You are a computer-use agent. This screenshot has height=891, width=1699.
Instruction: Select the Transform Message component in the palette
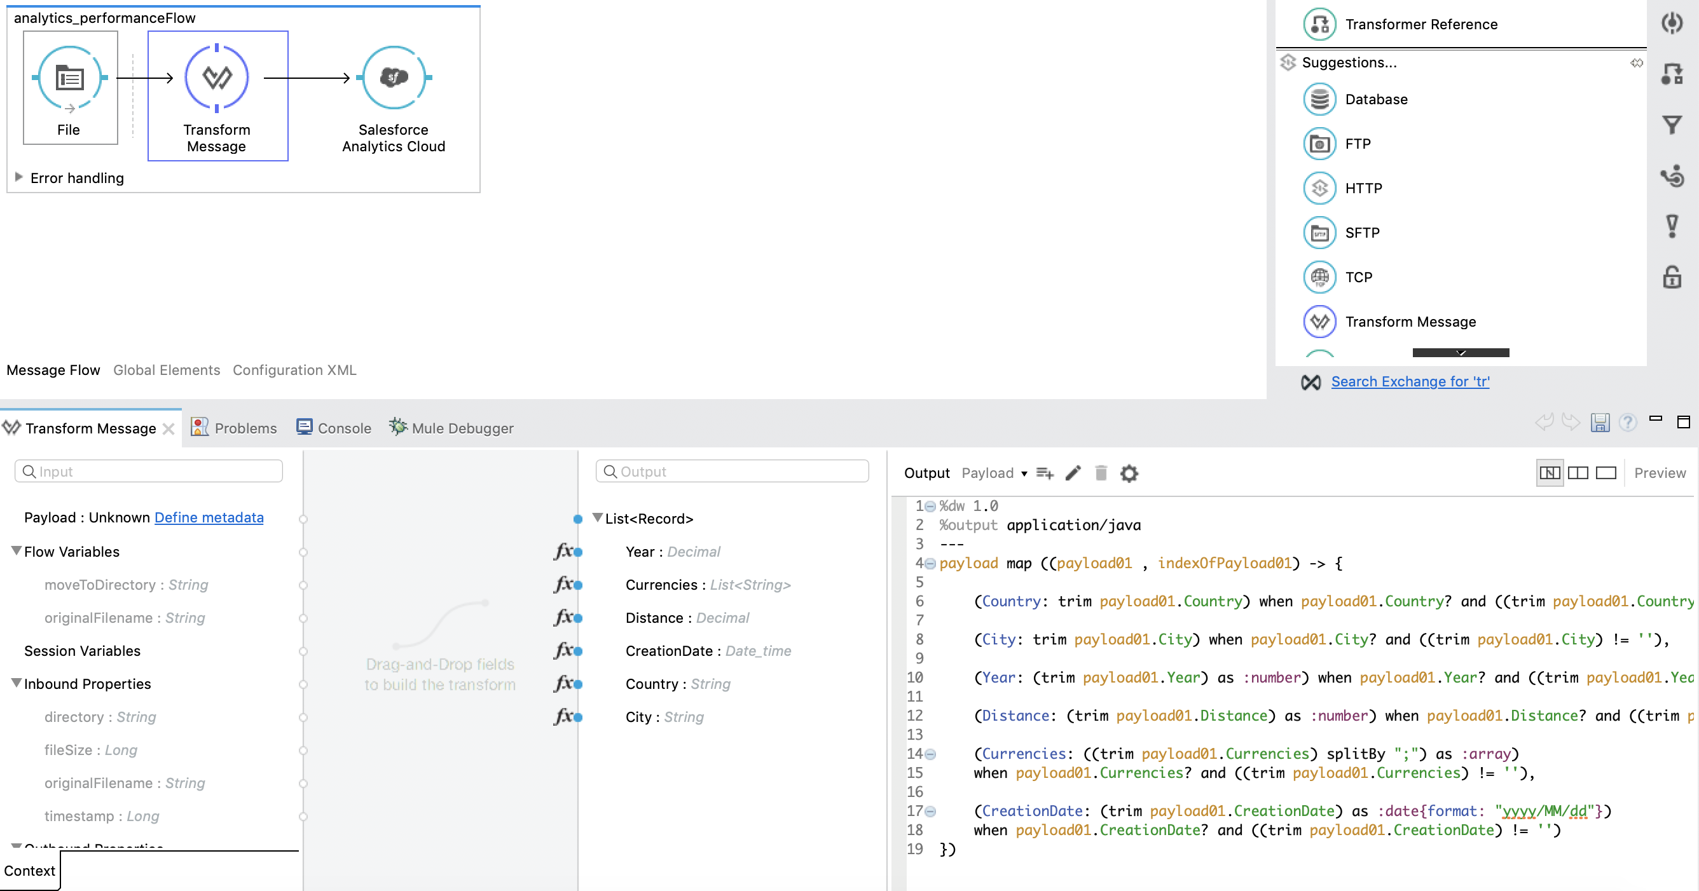[1410, 322]
